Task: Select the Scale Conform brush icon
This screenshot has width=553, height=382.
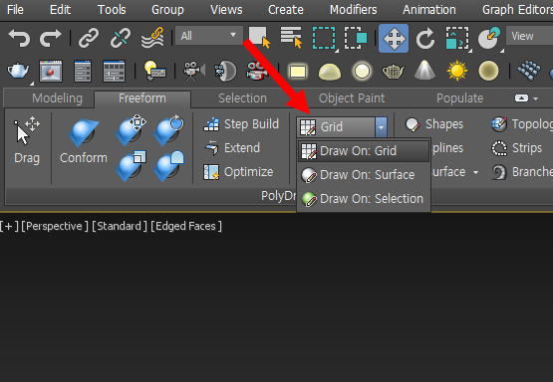Action: click(x=131, y=165)
